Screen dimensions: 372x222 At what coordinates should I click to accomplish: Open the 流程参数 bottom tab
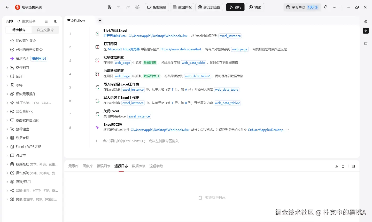[156, 166]
